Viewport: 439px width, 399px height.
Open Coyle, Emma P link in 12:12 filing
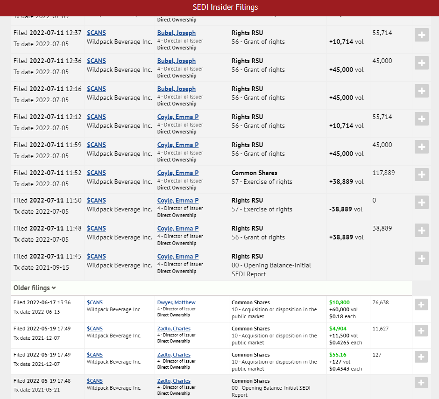[178, 117]
